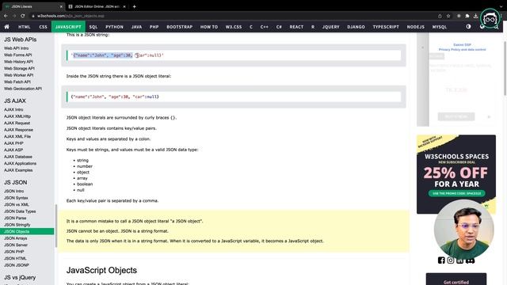
Task: Open AJAX Response sidebar link
Action: (18, 130)
